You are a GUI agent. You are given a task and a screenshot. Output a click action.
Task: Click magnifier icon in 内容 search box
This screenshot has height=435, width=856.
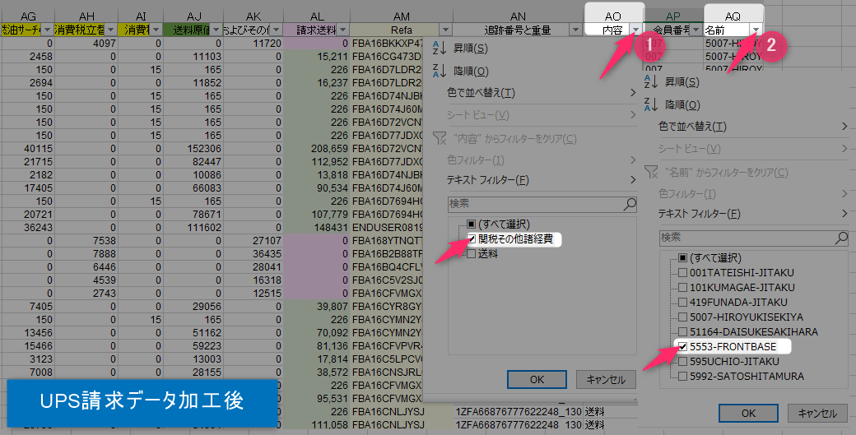point(630,204)
